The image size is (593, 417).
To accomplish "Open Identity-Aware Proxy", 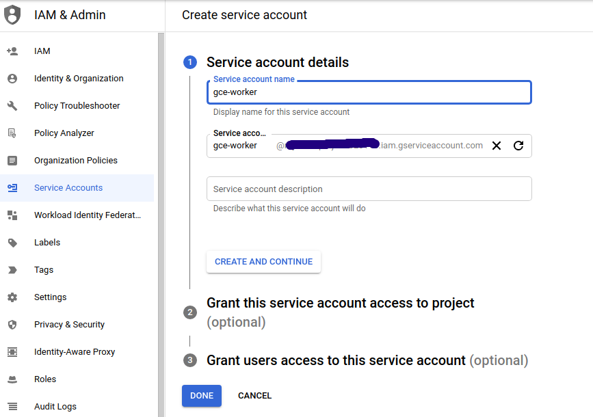I will tap(77, 352).
